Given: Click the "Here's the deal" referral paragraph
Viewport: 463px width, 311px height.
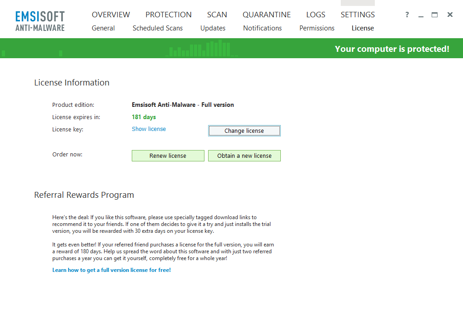Looking at the screenshot, I should click(161, 224).
